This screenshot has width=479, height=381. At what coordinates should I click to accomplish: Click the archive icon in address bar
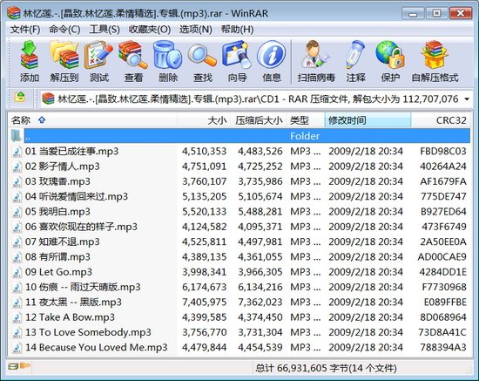(x=48, y=99)
